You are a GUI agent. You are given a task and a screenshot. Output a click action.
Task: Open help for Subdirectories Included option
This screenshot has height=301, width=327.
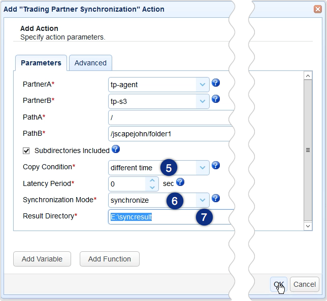[116, 149]
